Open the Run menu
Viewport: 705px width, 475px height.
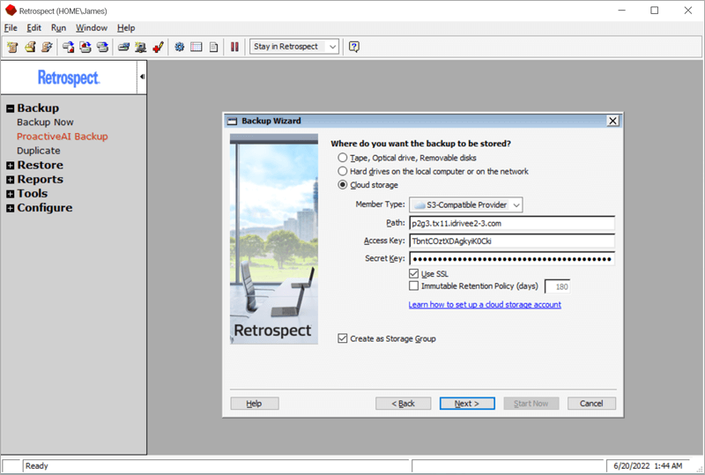[58, 28]
